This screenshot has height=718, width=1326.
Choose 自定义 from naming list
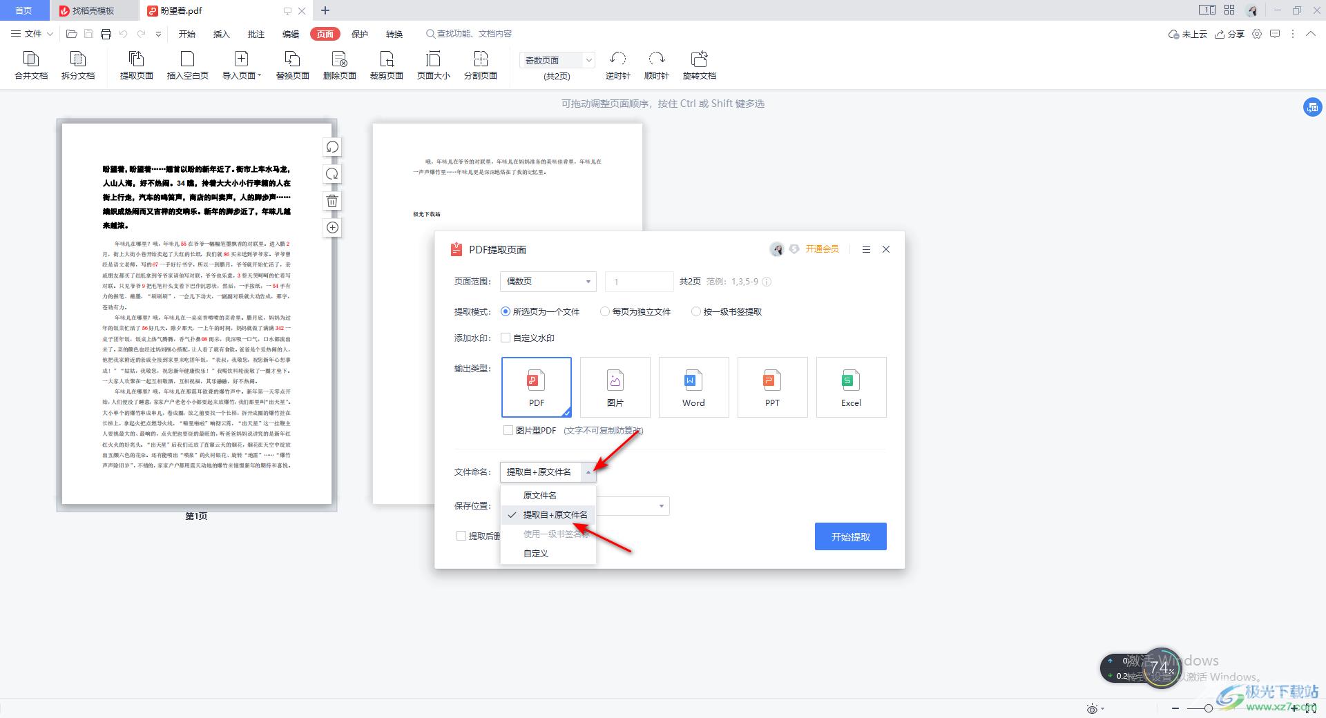[548, 553]
